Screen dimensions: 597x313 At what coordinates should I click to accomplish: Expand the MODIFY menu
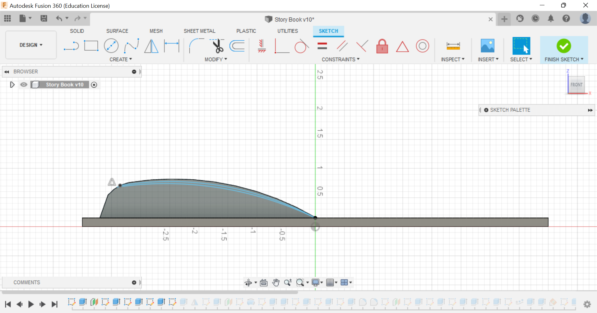click(x=216, y=59)
